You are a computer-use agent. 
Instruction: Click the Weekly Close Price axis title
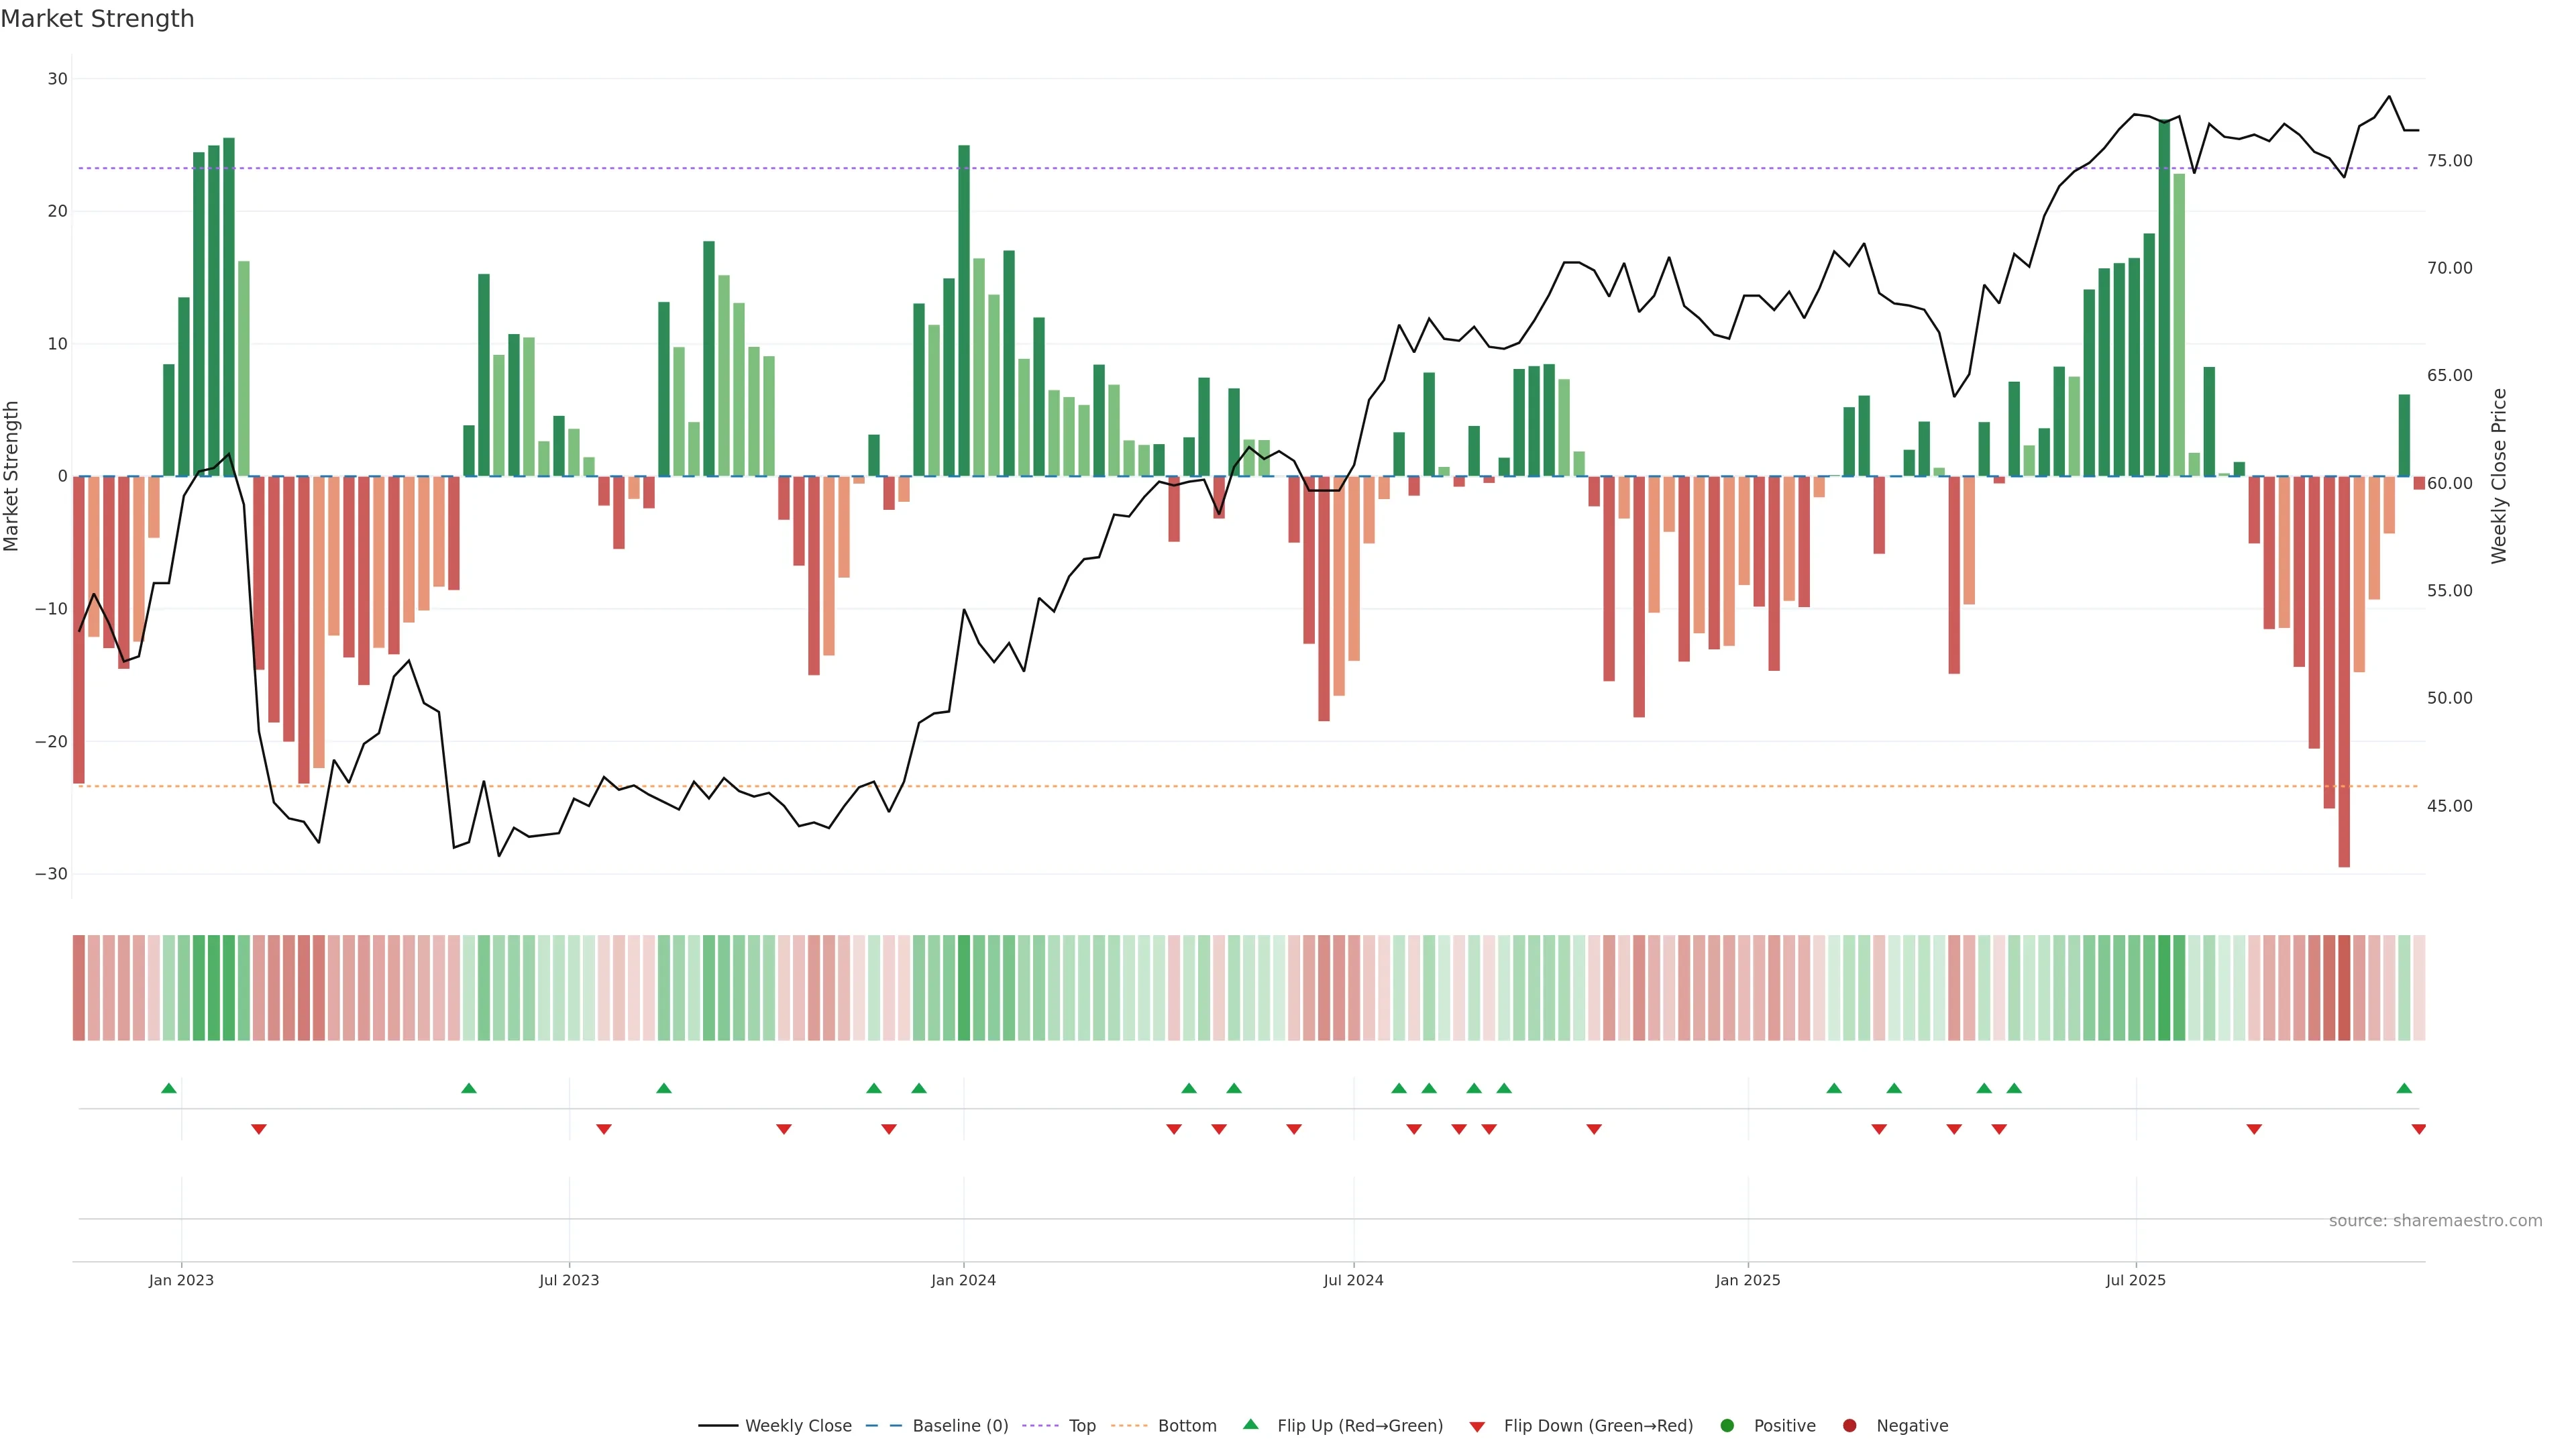pyautogui.click(x=2498, y=476)
